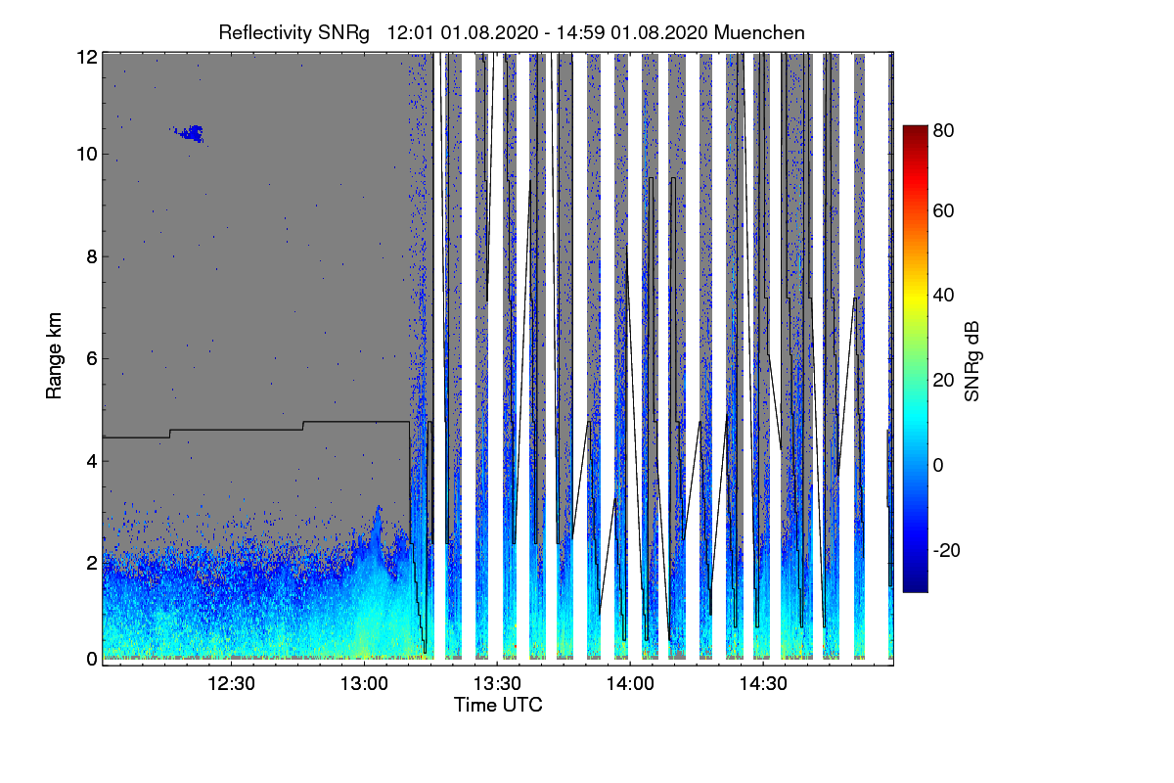1174x783 pixels.
Task: Click the 'Time UTC' x-axis label
Action: tap(498, 705)
